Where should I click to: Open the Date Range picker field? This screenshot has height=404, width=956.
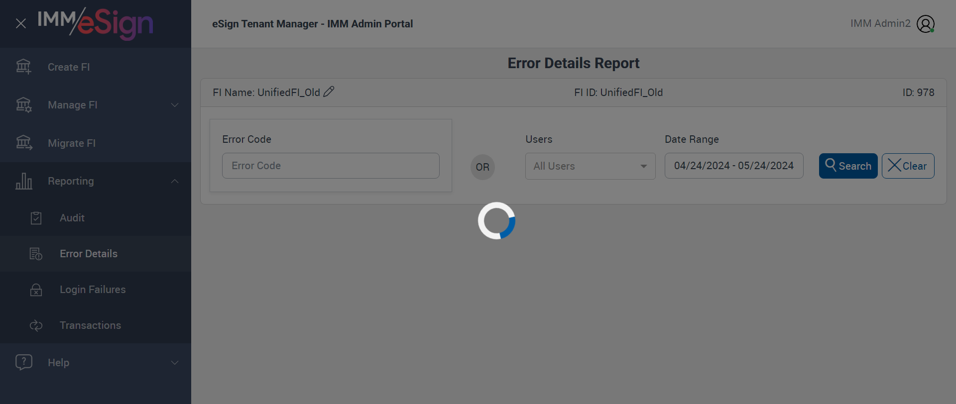(x=734, y=166)
